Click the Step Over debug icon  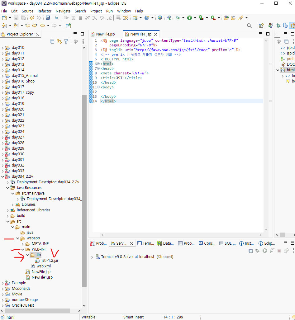[102, 18]
